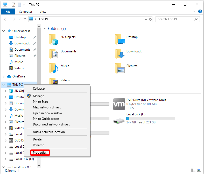
Task: Click the Properties quick access toolbar icon
Action: pos(13,5)
